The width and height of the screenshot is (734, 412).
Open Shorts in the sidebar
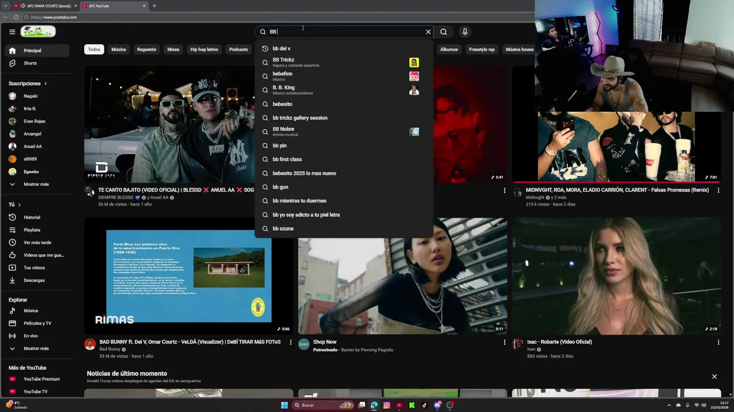pos(37,63)
